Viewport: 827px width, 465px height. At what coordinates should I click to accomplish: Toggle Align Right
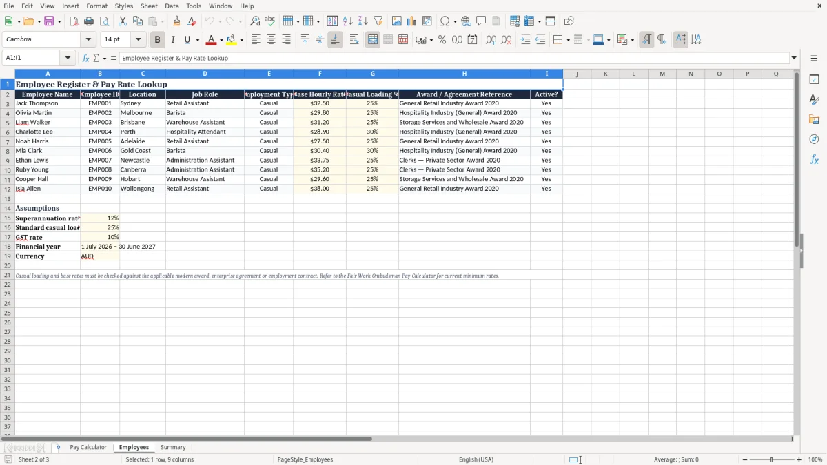(x=286, y=40)
